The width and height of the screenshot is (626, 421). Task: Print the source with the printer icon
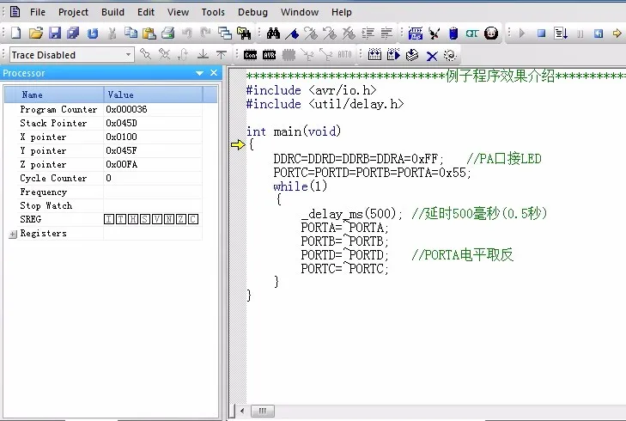click(x=168, y=34)
